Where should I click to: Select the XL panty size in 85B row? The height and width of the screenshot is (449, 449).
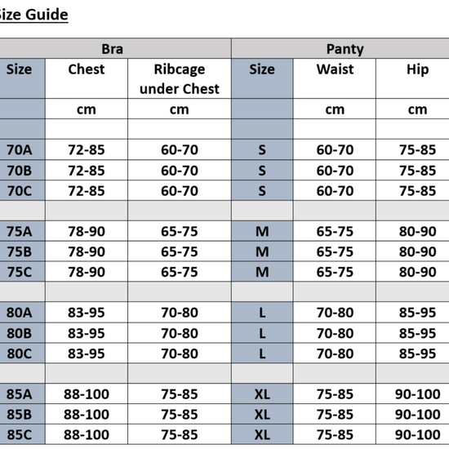point(262,415)
